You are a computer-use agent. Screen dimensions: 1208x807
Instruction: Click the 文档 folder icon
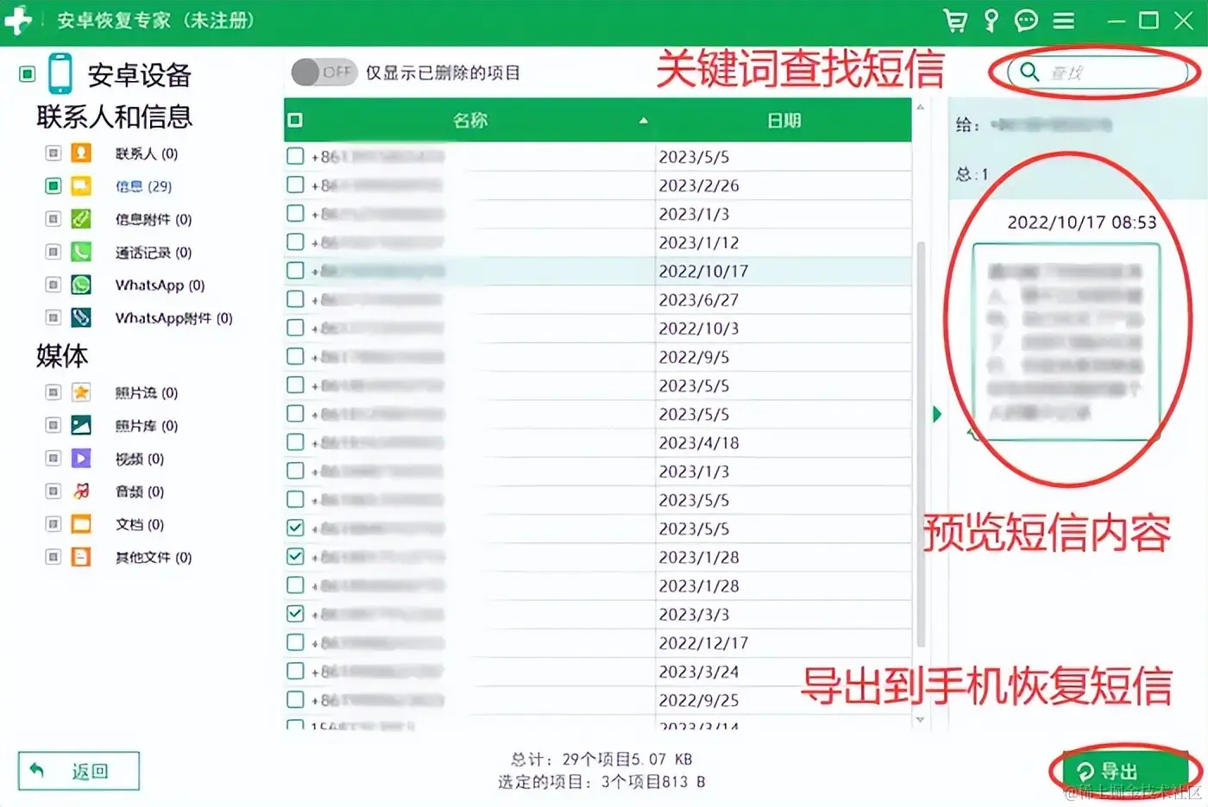point(81,523)
